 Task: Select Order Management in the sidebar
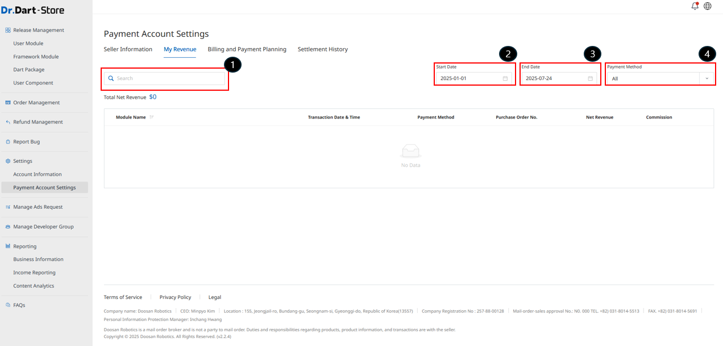[x=36, y=103]
